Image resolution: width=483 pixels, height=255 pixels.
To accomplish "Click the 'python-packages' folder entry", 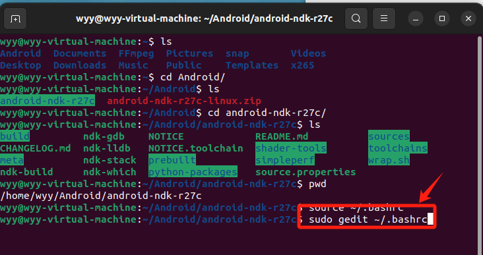I will coord(193,172).
